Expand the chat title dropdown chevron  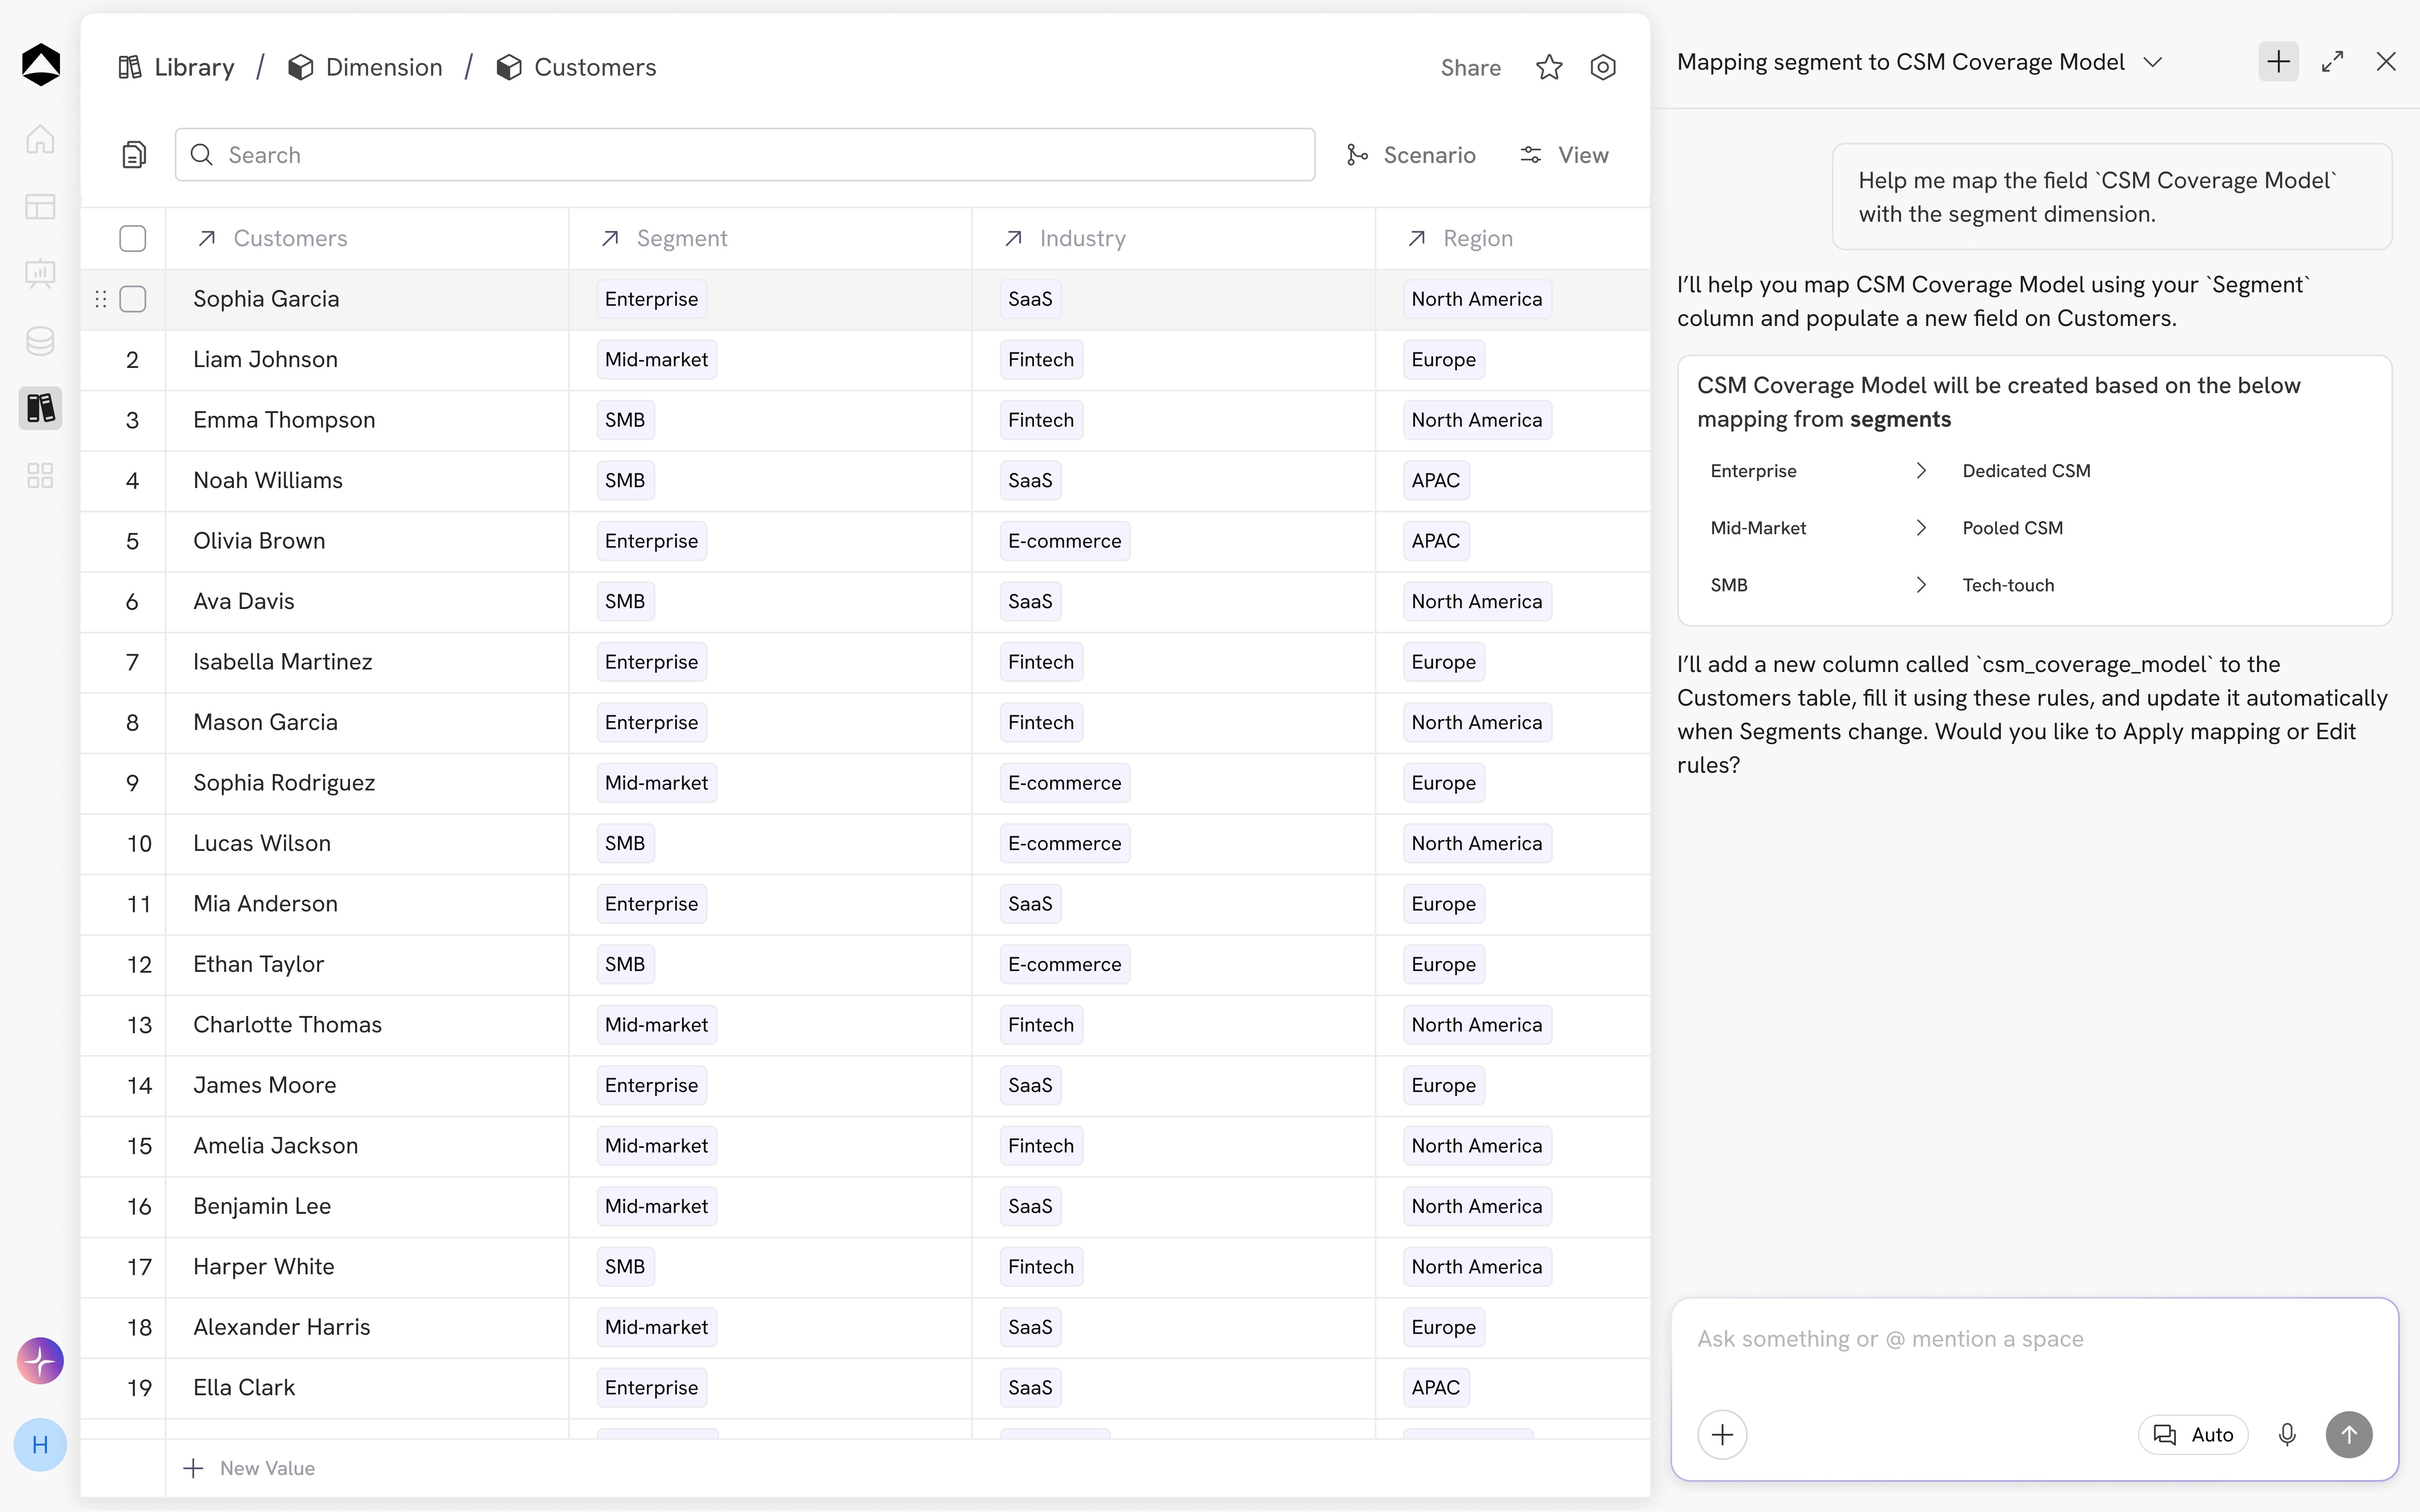(2153, 62)
